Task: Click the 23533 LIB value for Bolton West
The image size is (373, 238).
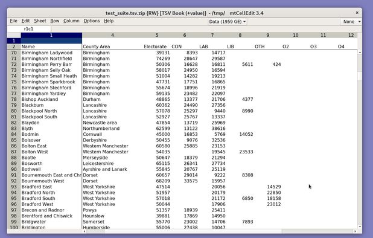Action: click(240, 152)
